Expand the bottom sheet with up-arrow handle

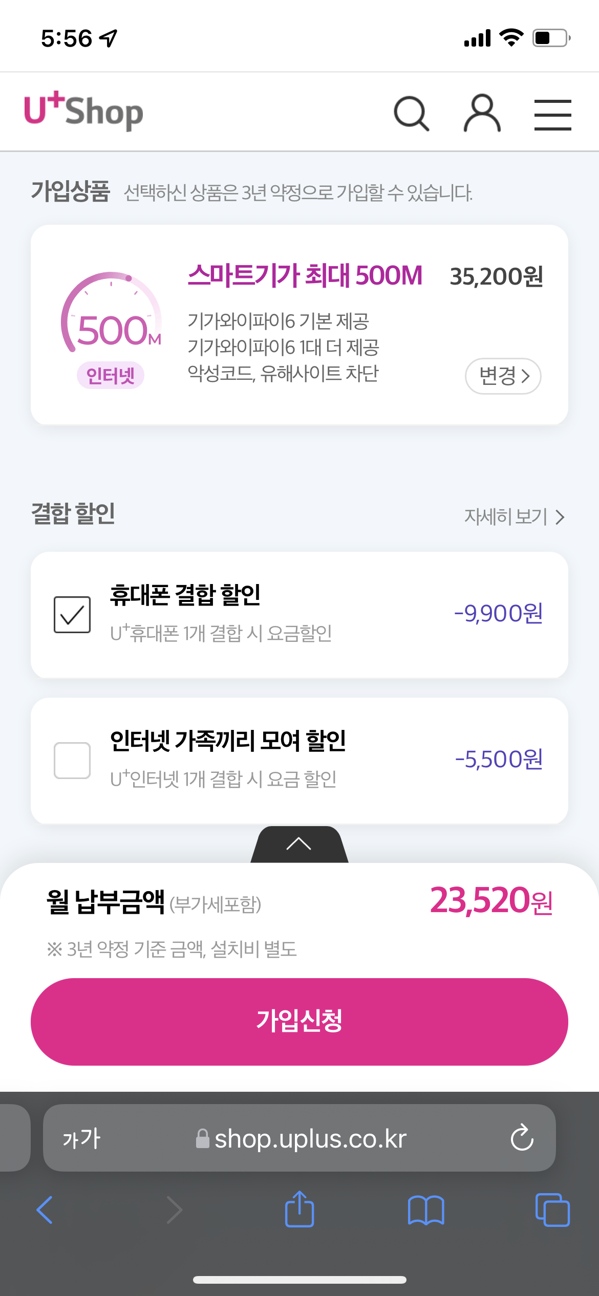tap(299, 844)
